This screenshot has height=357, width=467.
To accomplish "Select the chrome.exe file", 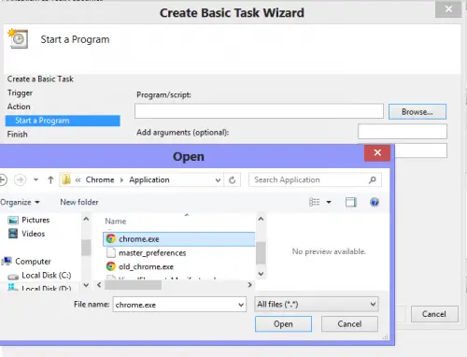I will click(178, 239).
